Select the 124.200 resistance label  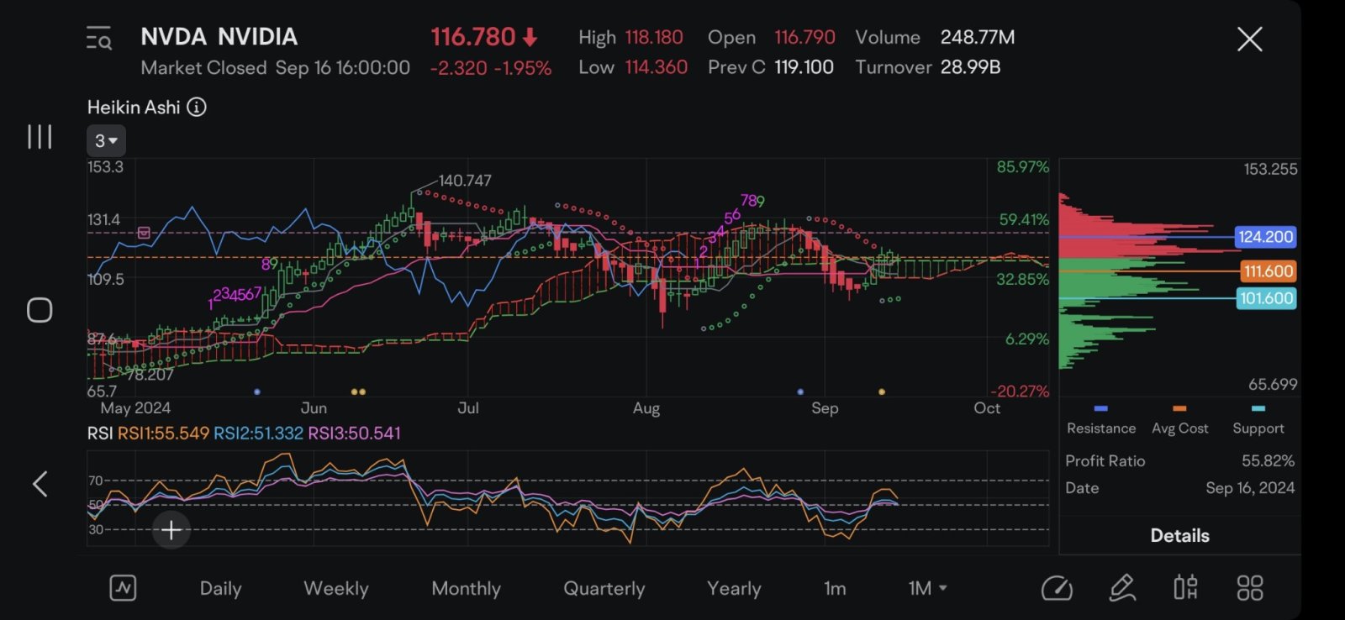[x=1265, y=237]
